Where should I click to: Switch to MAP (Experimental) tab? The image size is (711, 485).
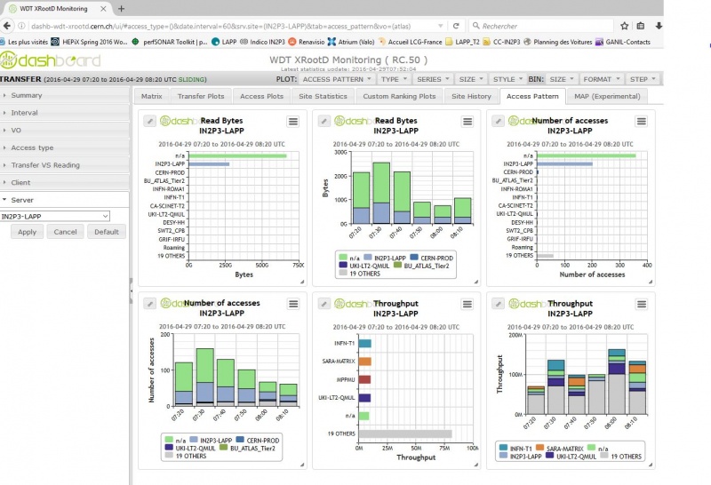click(607, 96)
